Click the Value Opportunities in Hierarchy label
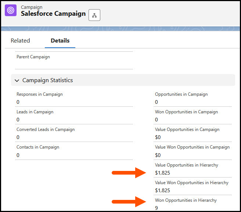Image resolution: width=241 pixels, height=212 pixels. (187, 165)
